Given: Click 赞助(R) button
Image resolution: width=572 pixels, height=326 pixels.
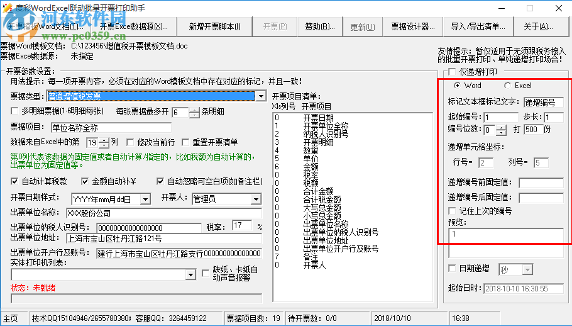Looking at the screenshot, I should 320,26.
